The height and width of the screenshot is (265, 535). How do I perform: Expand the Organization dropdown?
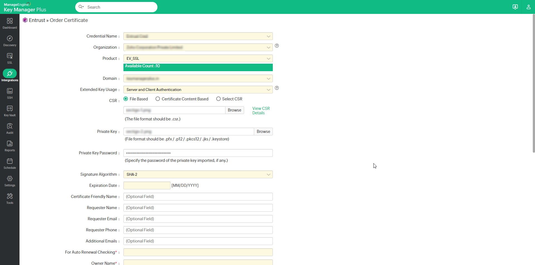click(x=198, y=47)
